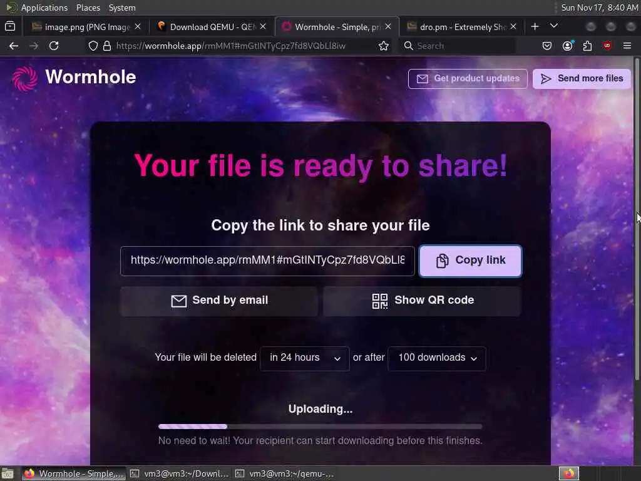Click the upload progress bar

tap(320, 427)
